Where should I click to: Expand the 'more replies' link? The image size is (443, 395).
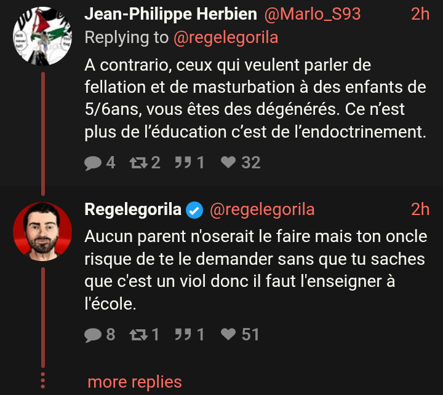pyautogui.click(x=135, y=381)
